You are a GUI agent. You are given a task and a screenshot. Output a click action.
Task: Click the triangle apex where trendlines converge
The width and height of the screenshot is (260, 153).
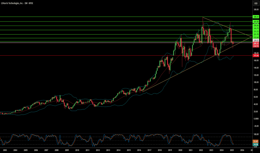252,37
